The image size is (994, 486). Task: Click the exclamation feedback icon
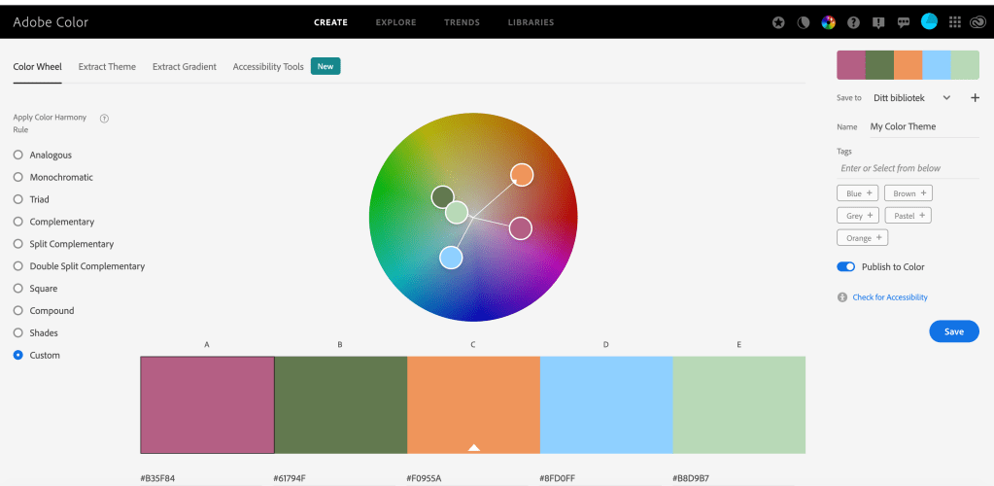[878, 22]
